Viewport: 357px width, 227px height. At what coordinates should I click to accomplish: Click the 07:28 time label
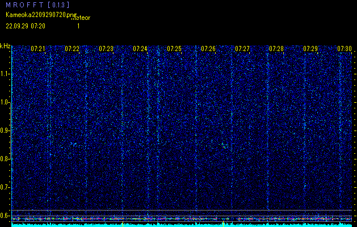click(x=276, y=48)
